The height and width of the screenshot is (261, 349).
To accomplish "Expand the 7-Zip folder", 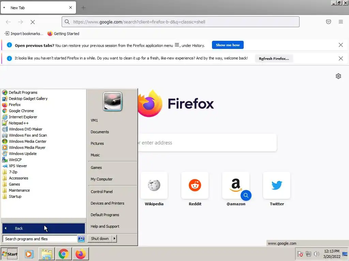I will pyautogui.click(x=10, y=172).
